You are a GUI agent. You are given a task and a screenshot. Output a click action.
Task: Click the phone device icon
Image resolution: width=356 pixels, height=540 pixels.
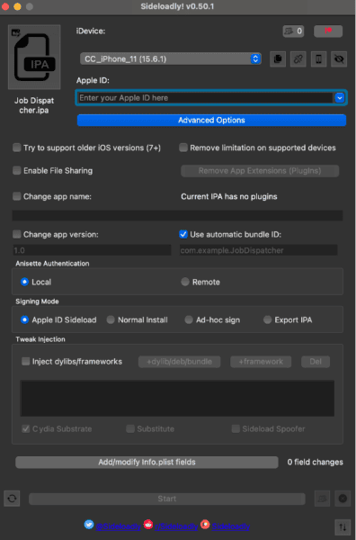pyautogui.click(x=319, y=59)
